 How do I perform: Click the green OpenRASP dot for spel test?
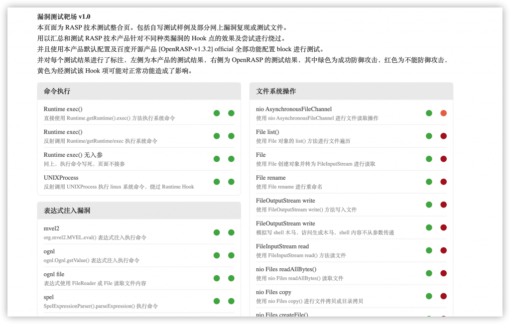[231, 301]
